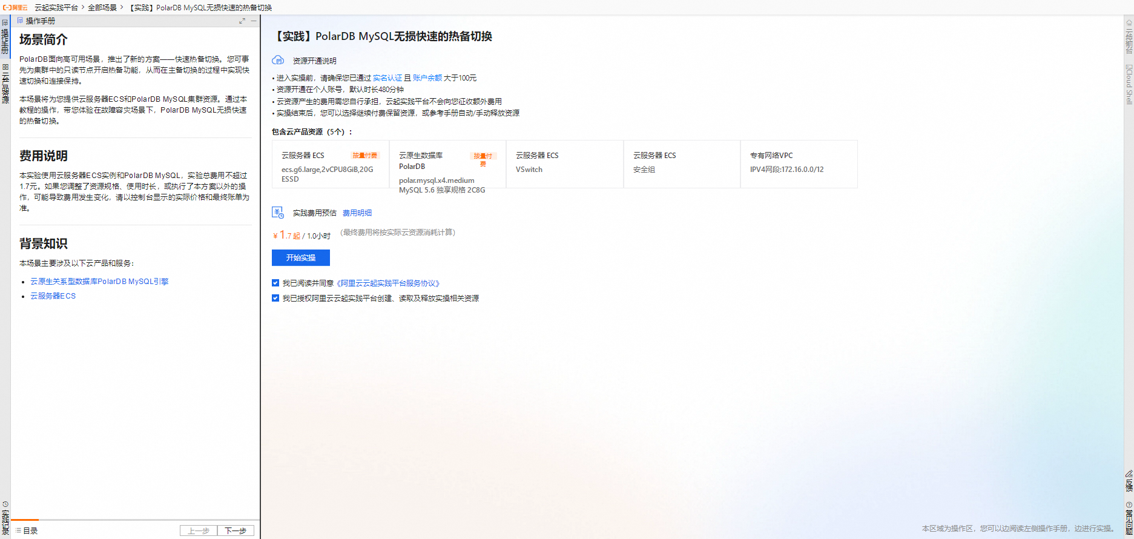Click the ecs.g6.large ECS resource card
The width and height of the screenshot is (1134, 539).
[x=331, y=164]
